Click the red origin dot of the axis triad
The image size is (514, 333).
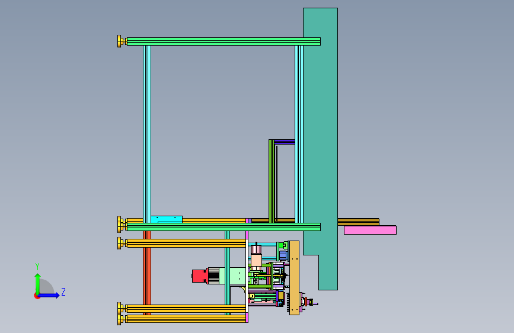point(37,296)
